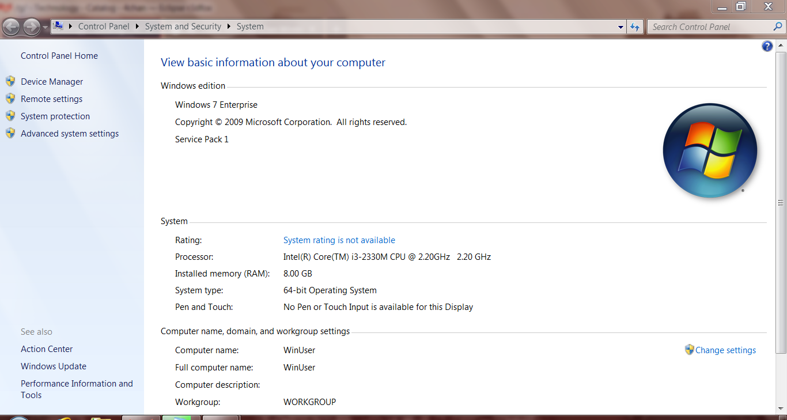Image resolution: width=787 pixels, height=420 pixels.
Task: Expand the breadcrumb arrow before Control Panel
Action: point(71,27)
